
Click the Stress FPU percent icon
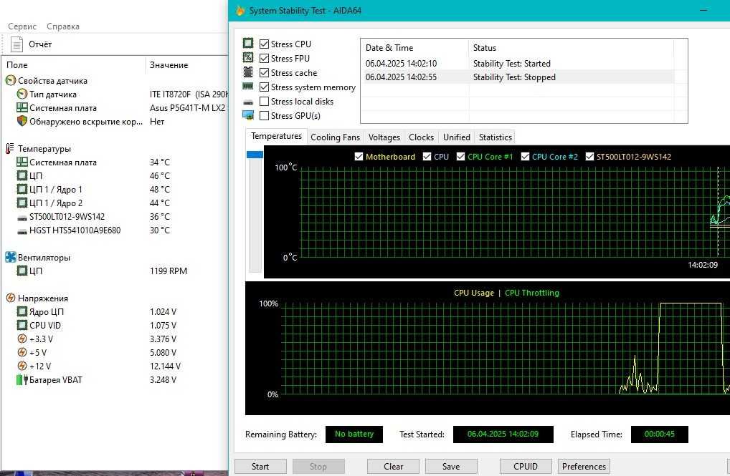[248, 58]
